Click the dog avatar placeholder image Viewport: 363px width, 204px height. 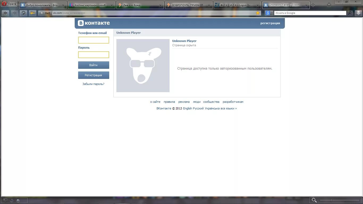click(143, 66)
